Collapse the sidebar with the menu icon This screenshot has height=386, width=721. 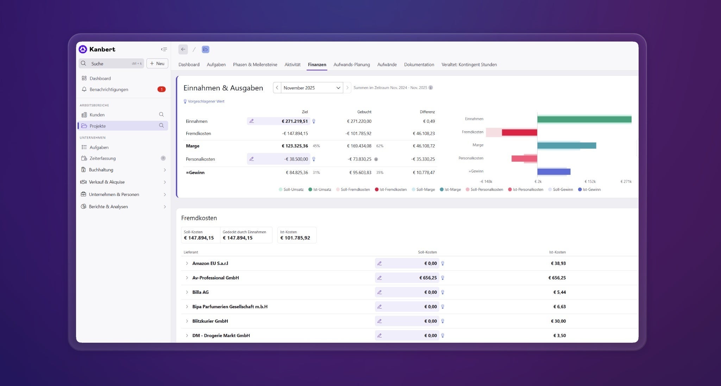164,49
